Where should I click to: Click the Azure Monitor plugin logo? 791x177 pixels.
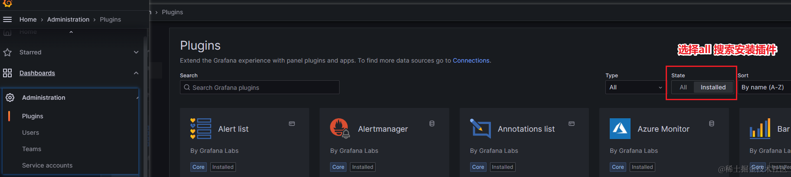pos(620,129)
